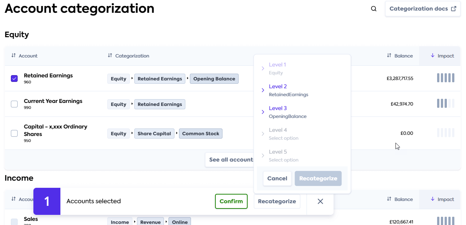Click the impact bars on the Sales row
The width and height of the screenshot is (466, 225).
[x=445, y=221]
